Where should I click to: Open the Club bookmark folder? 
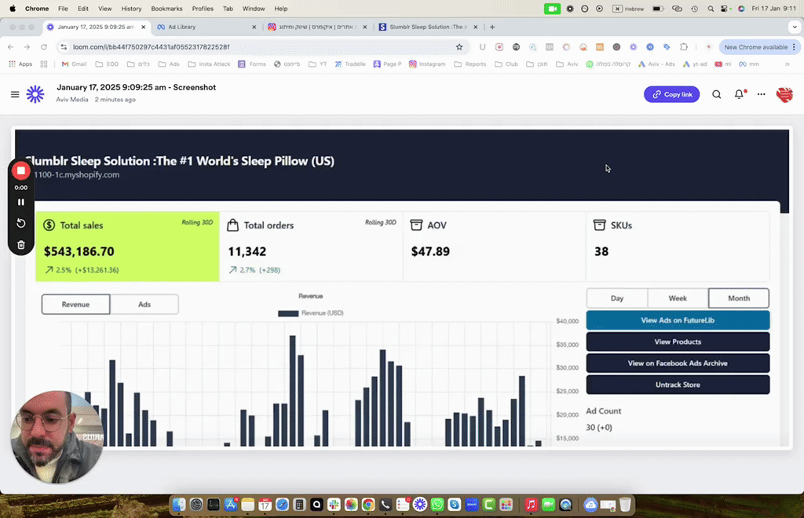[x=506, y=64]
